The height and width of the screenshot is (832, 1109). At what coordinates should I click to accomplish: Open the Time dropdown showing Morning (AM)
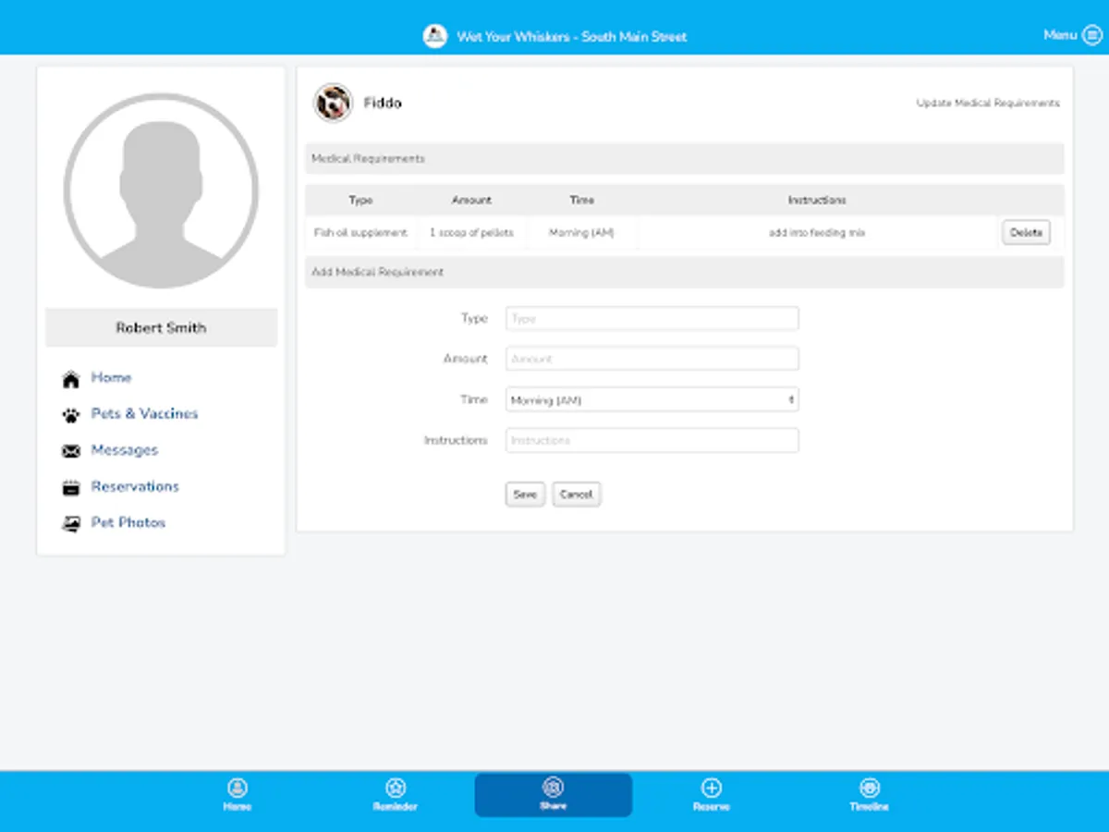pos(652,400)
